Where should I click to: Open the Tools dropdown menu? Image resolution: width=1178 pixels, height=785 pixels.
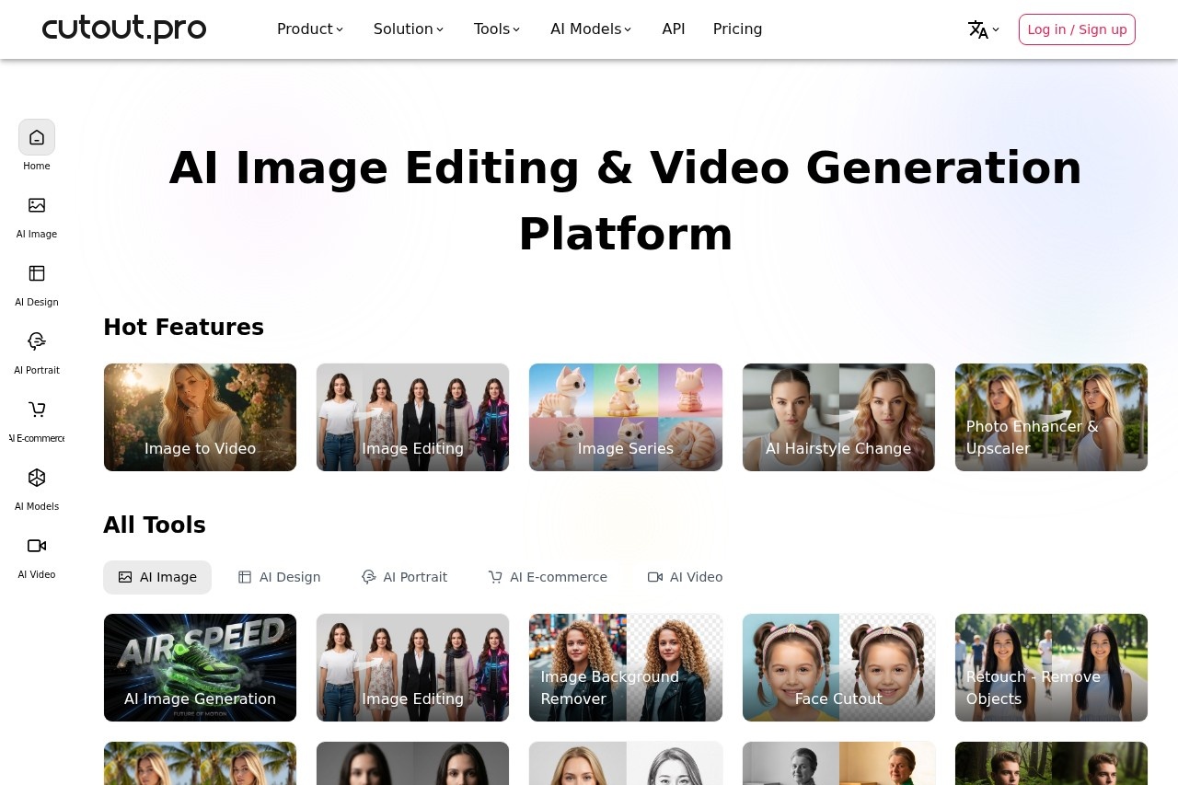click(497, 29)
